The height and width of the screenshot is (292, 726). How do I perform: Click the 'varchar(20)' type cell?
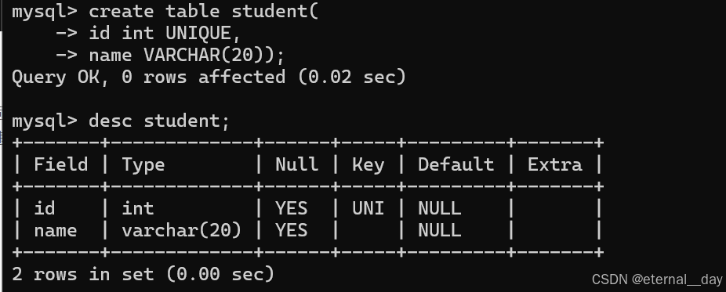point(182,230)
